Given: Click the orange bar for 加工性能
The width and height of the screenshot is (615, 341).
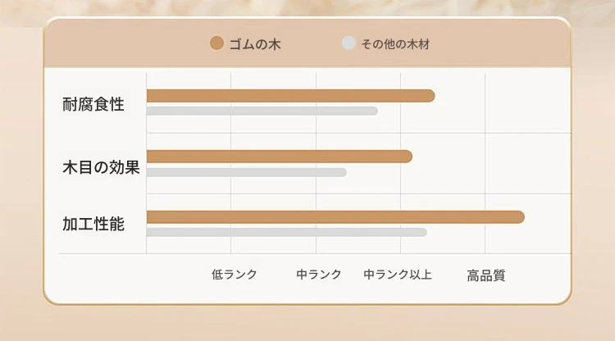Looking at the screenshot, I should point(335,217).
